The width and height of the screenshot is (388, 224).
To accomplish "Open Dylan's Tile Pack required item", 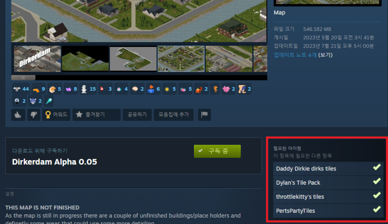I will (x=328, y=183).
